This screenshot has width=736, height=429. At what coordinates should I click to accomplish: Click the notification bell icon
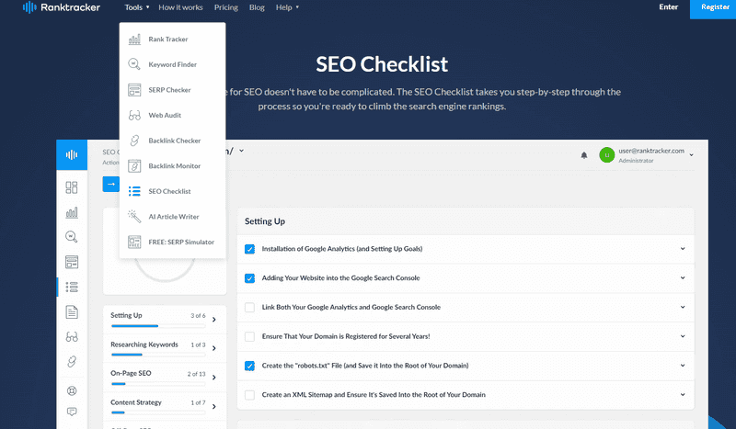[583, 155]
